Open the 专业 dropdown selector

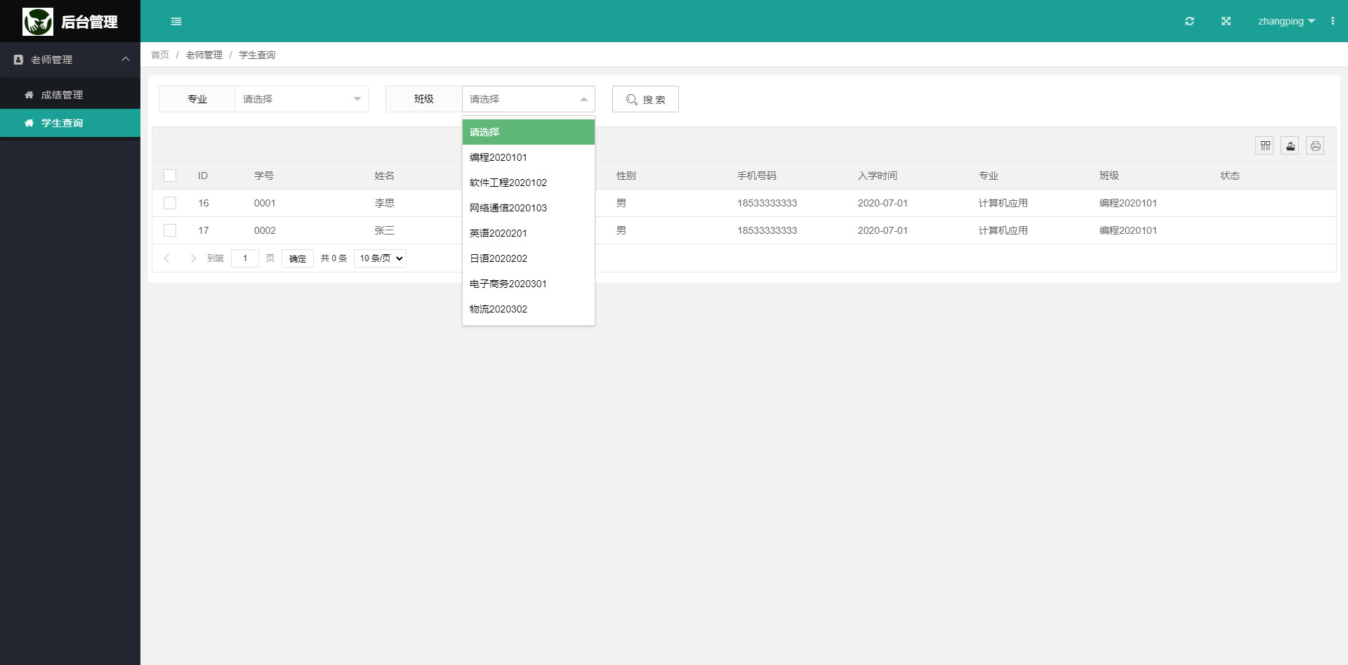point(302,99)
